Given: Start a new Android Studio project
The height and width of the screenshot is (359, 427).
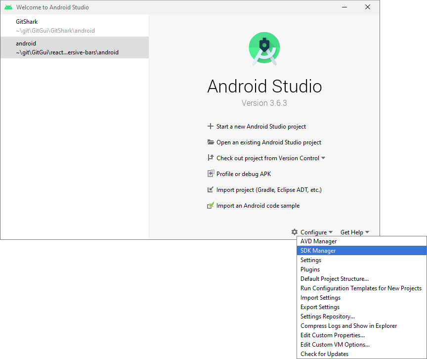Looking at the screenshot, I should 261,127.
